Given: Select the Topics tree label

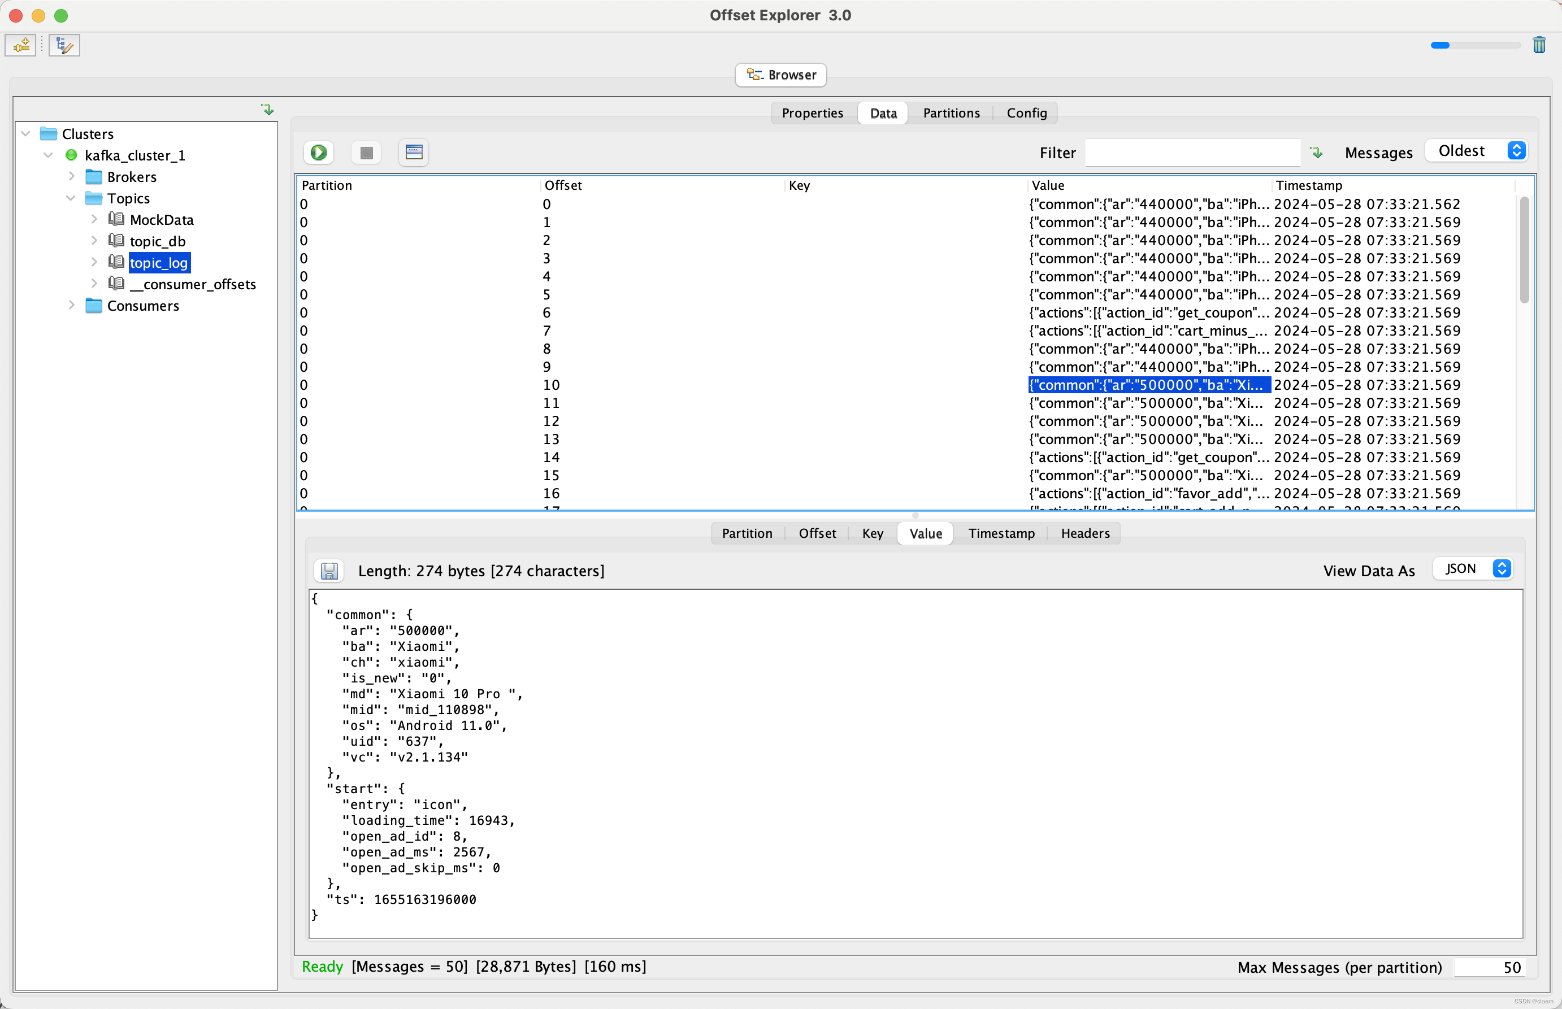Looking at the screenshot, I should click(x=128, y=198).
